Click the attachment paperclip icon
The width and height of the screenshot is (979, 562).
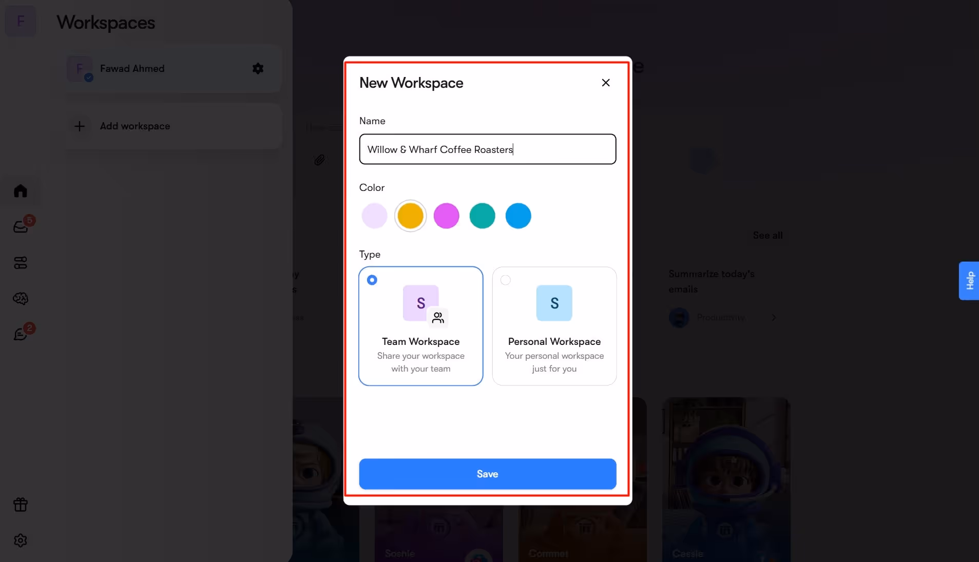tap(319, 160)
